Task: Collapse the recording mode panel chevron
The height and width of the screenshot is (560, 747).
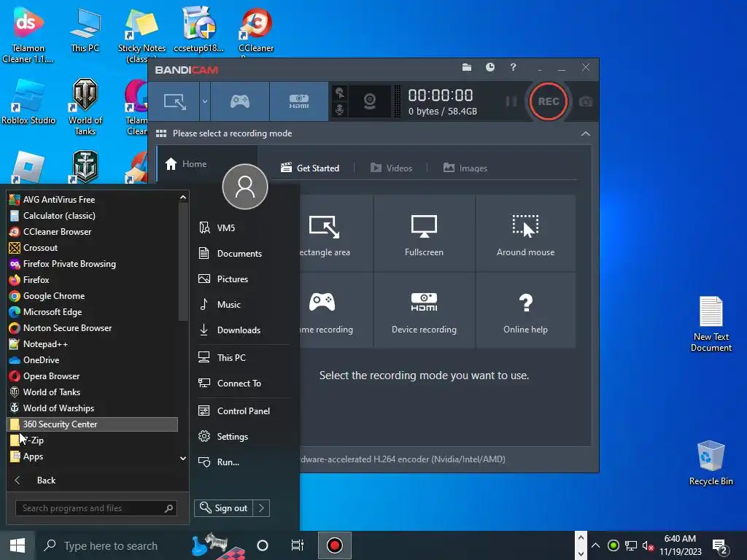Action: [586, 134]
